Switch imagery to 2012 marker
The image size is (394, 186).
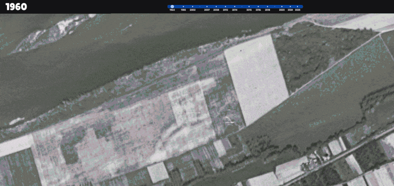(x=225, y=6)
